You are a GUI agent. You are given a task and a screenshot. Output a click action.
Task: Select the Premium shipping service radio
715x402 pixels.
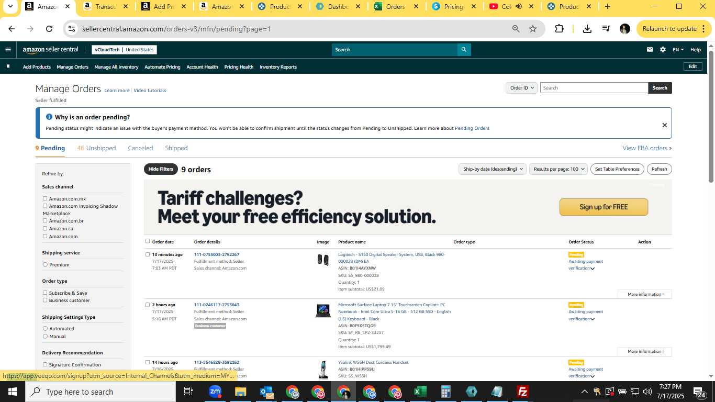click(45, 265)
